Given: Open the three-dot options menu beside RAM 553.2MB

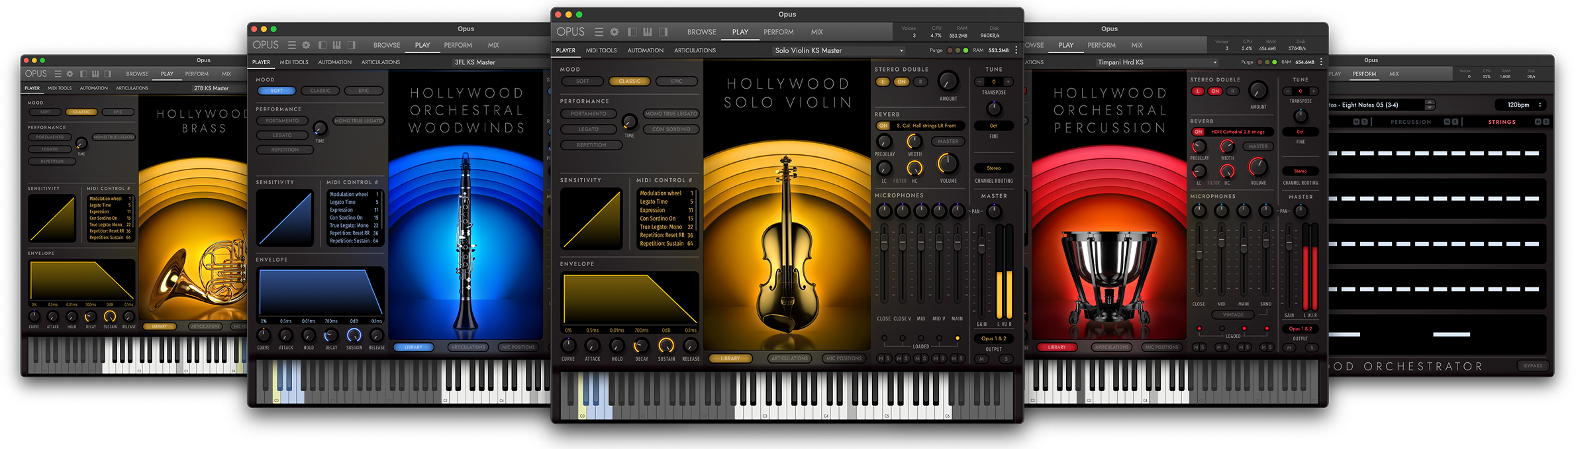Looking at the screenshot, I should pyautogui.click(x=1016, y=50).
